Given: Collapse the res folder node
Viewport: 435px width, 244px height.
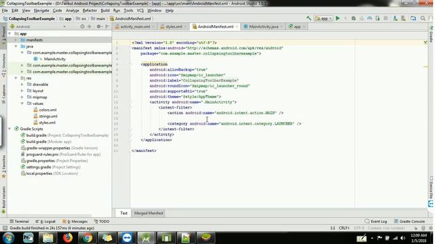Looking at the screenshot, I should point(16,78).
